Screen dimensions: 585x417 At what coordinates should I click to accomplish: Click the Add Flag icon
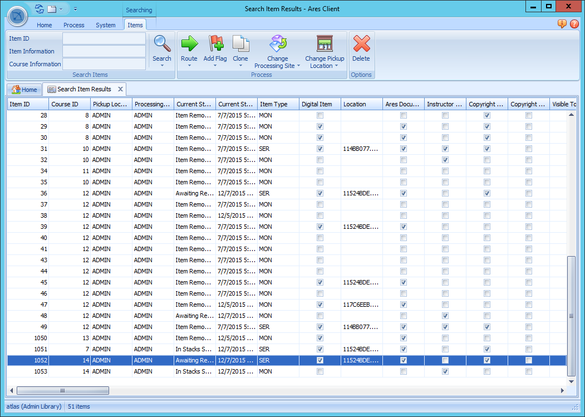click(x=215, y=43)
